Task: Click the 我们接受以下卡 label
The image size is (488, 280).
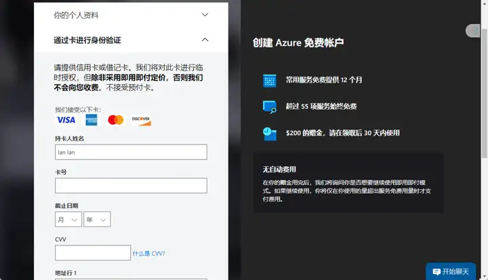Action: click(x=78, y=110)
